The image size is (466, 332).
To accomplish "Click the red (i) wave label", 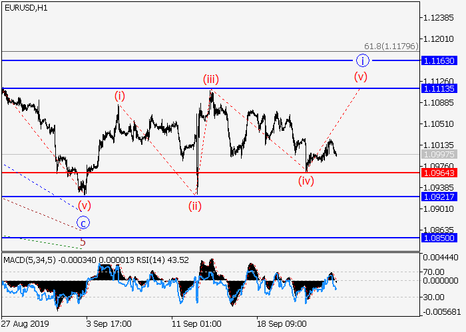I will (x=119, y=96).
